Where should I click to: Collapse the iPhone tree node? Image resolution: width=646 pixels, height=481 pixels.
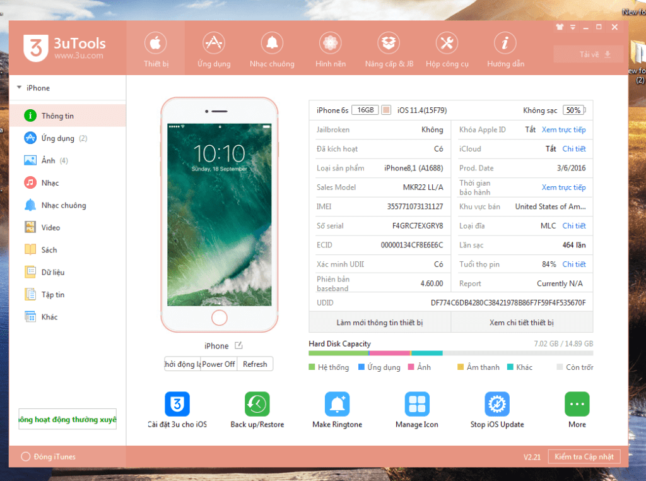pos(20,87)
